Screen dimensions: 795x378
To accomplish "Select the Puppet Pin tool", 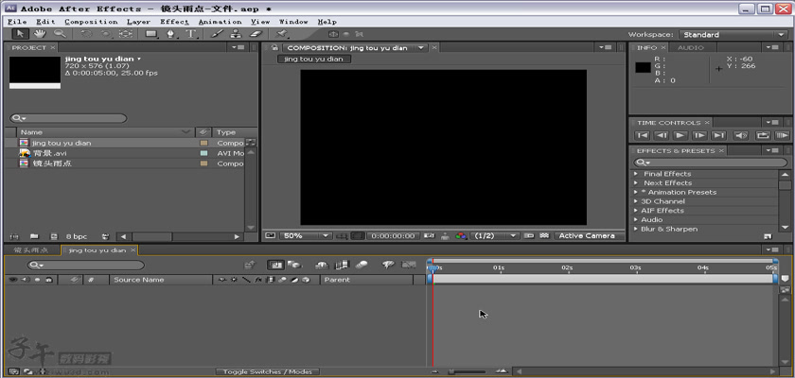I will click(281, 34).
